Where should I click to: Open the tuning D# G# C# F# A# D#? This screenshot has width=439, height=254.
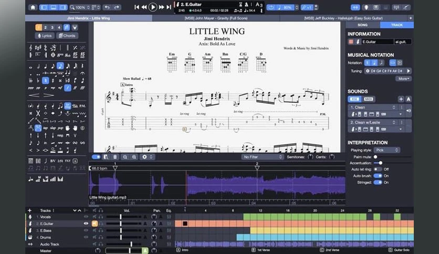tap(384, 71)
